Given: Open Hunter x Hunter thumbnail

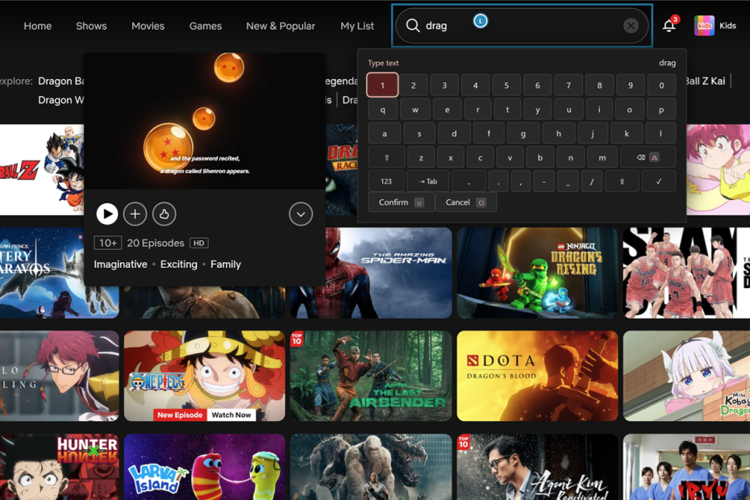Looking at the screenshot, I should click(x=60, y=467).
